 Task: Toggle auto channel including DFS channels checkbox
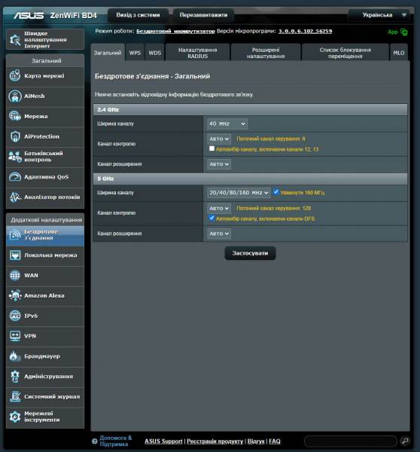(212, 218)
